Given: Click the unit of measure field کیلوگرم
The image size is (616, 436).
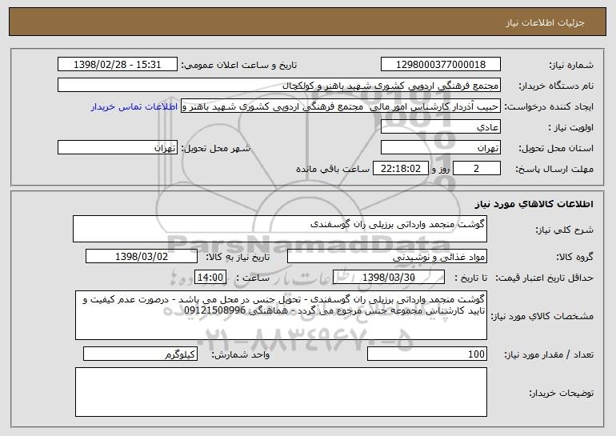Looking at the screenshot, I should click(x=140, y=354).
